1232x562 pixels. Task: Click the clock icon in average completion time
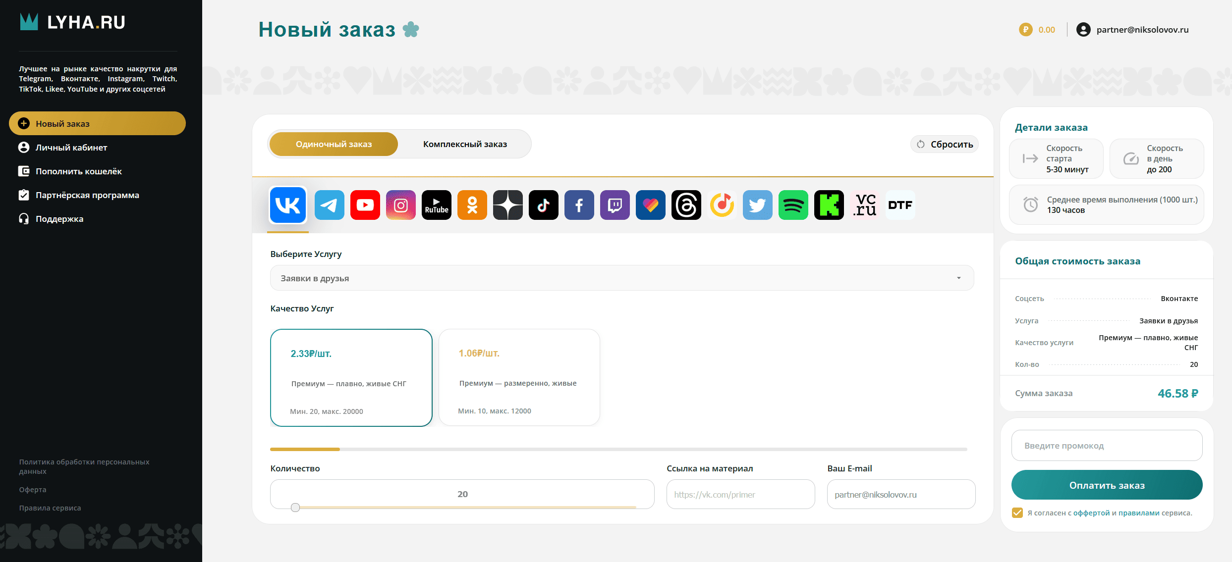tap(1031, 204)
